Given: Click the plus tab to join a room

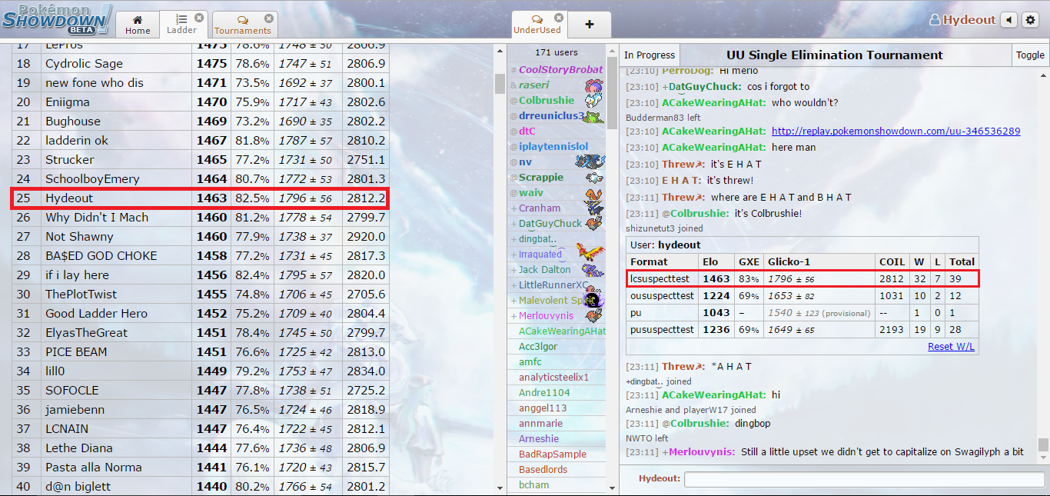Looking at the screenshot, I should click(590, 25).
